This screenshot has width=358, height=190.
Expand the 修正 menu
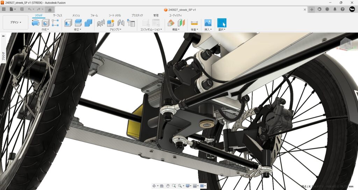click(78, 29)
